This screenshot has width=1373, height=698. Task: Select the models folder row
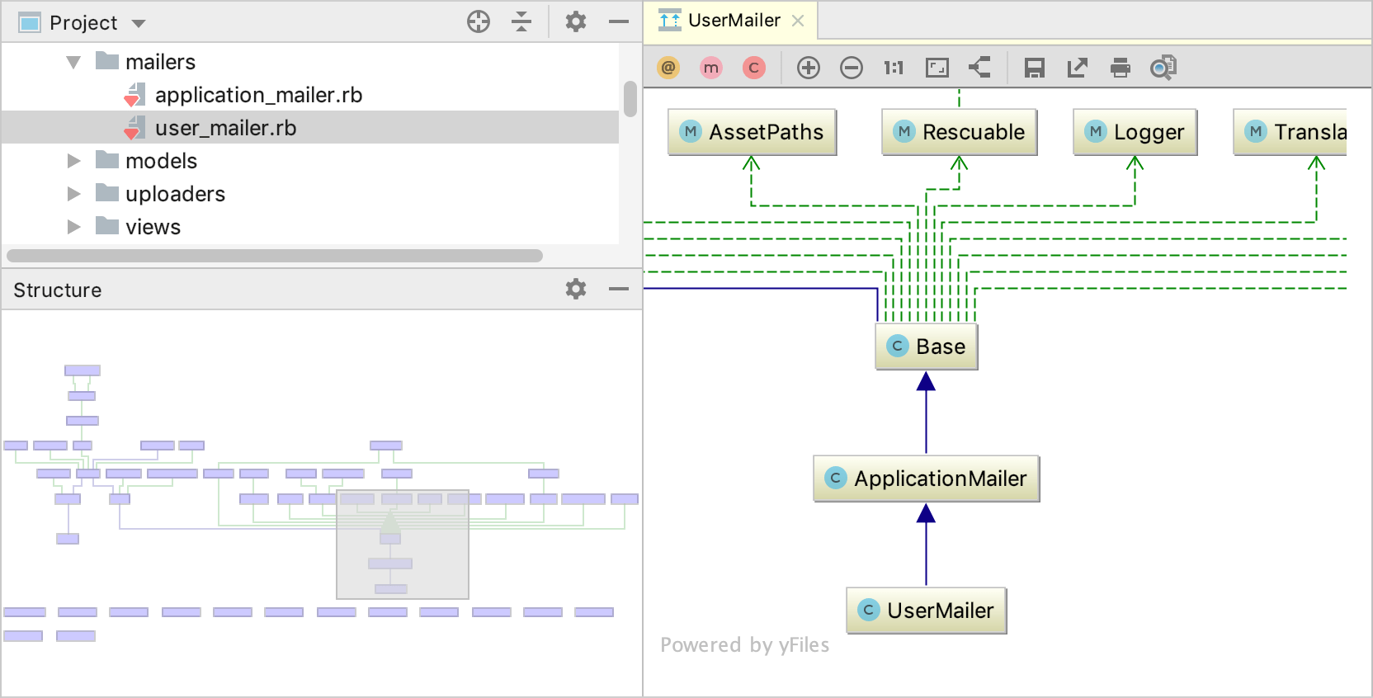coord(310,161)
